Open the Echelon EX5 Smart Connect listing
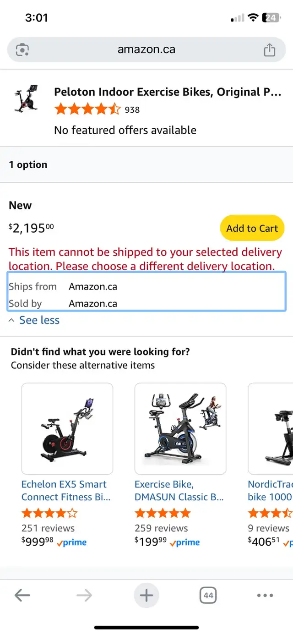This screenshot has height=635, width=293. click(x=64, y=490)
